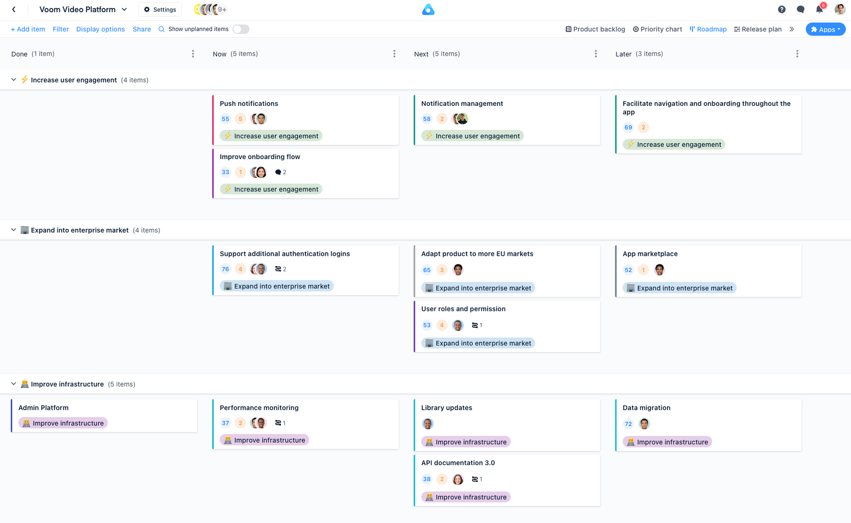Open the Voom Video Platform workspace dropdown
Viewport: 851px width, 523px height.
coord(84,10)
